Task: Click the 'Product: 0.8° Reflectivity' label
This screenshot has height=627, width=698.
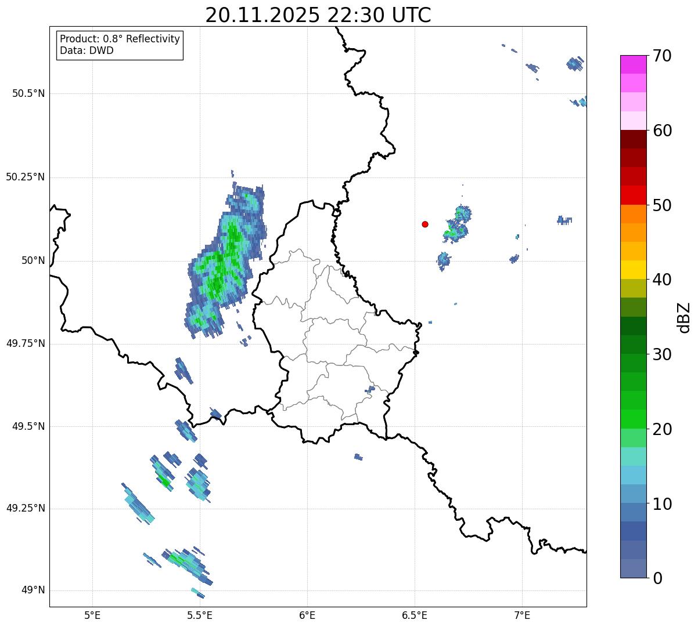Action: pyautogui.click(x=120, y=39)
